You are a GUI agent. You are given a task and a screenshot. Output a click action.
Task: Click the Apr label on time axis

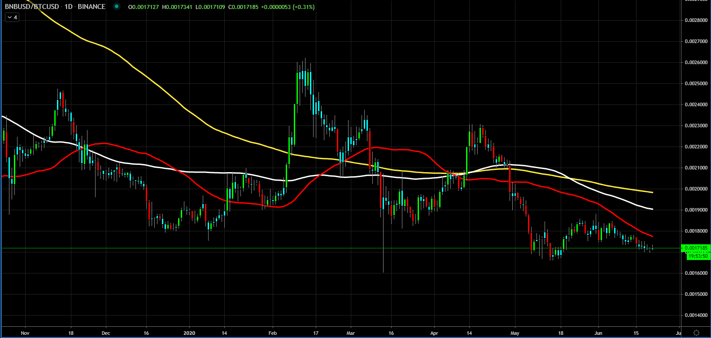point(434,333)
